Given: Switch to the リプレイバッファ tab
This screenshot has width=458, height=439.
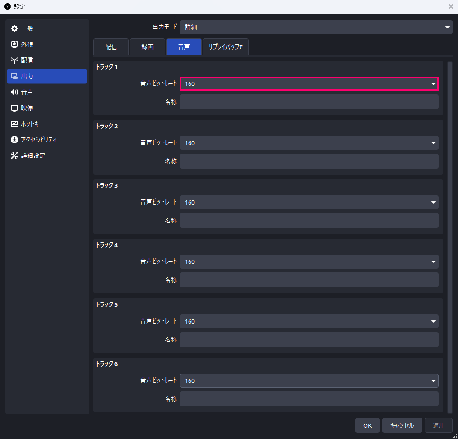Looking at the screenshot, I should [x=225, y=47].
